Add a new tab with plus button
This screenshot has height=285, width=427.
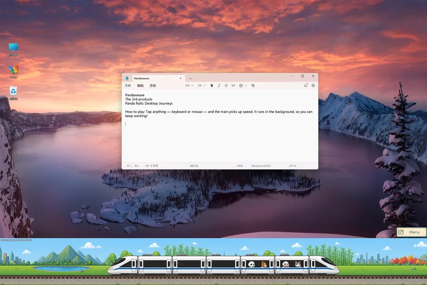click(x=190, y=79)
